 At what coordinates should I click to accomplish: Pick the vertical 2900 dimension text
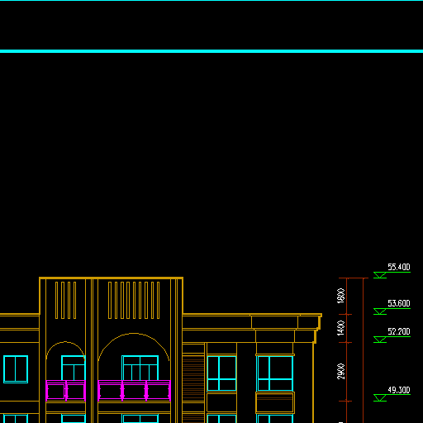click(341, 372)
